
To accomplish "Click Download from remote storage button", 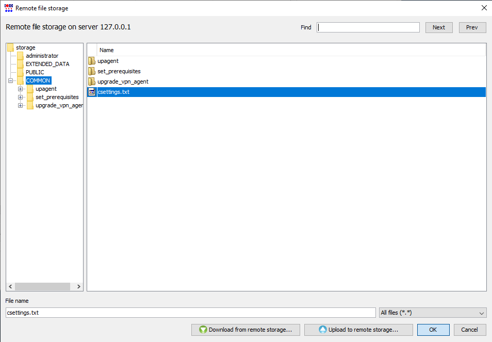I will [245, 330].
